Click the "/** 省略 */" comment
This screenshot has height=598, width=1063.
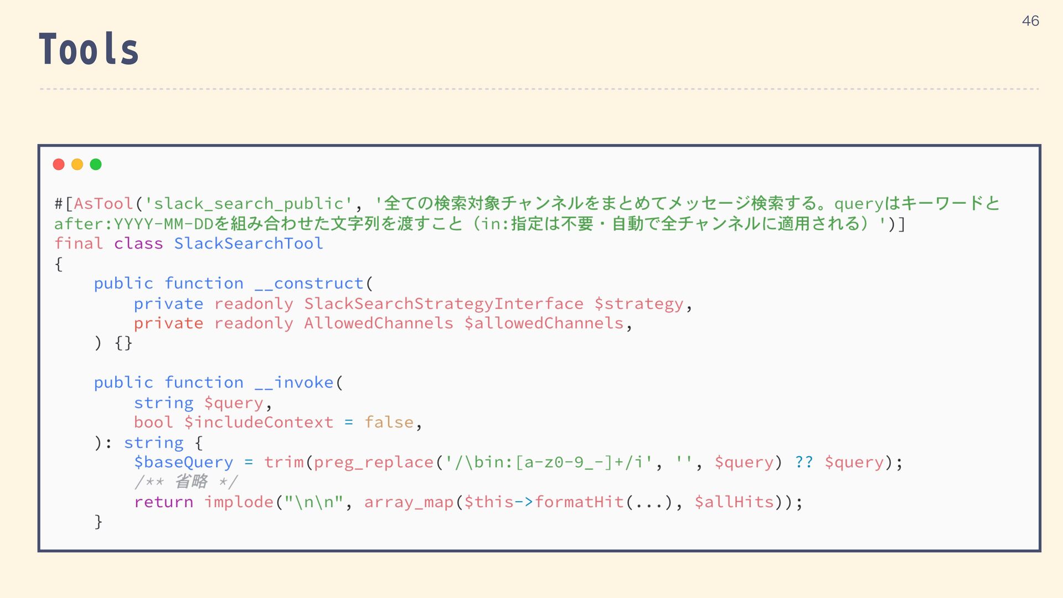pyautogui.click(x=185, y=482)
